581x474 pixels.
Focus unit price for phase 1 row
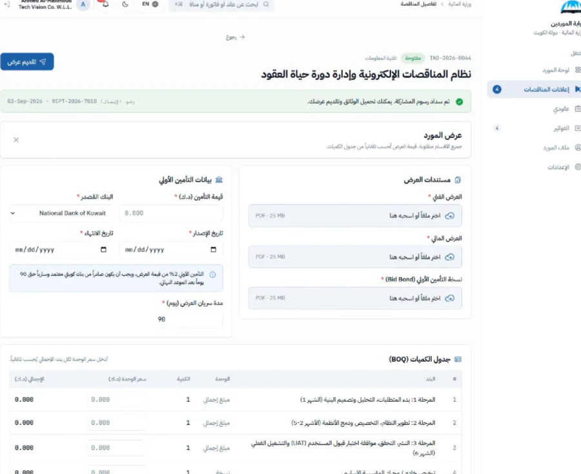pos(116,400)
